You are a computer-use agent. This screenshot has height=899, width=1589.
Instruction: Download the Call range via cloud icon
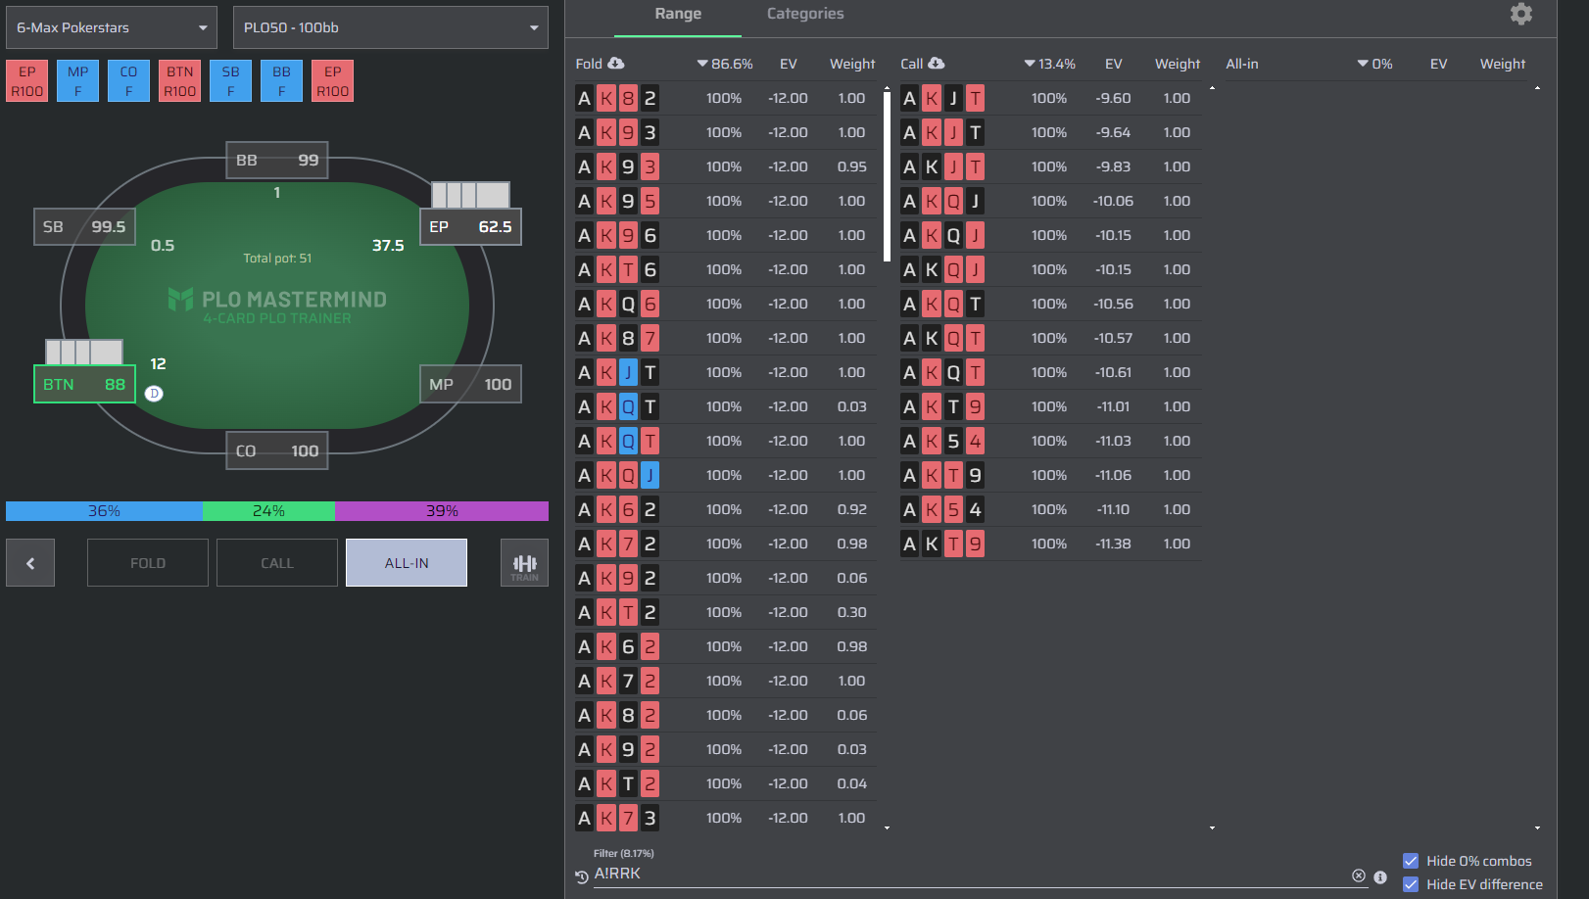[937, 64]
